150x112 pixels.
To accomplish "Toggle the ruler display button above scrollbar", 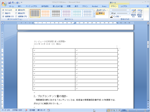I will pos(148,23).
